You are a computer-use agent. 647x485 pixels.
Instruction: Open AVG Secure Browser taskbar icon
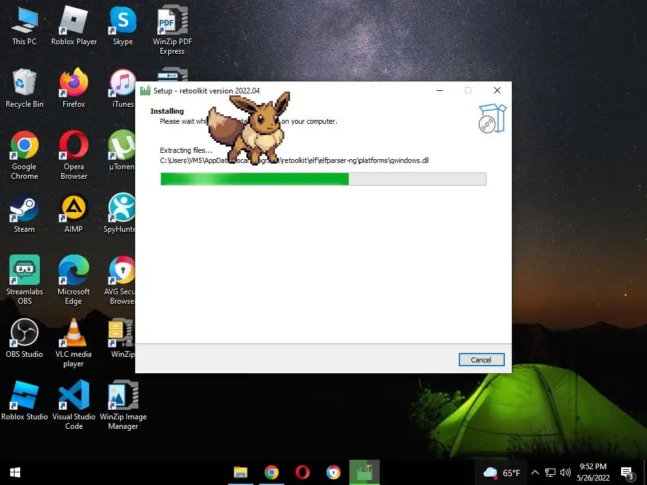[334, 472]
